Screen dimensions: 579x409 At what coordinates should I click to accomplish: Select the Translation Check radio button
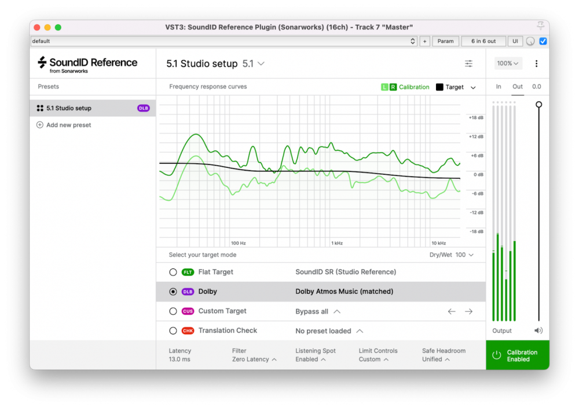tap(173, 331)
